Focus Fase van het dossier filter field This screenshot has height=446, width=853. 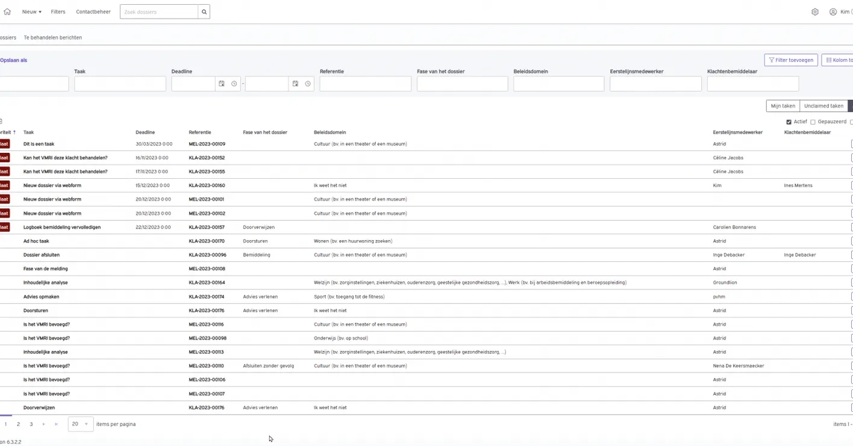(462, 84)
